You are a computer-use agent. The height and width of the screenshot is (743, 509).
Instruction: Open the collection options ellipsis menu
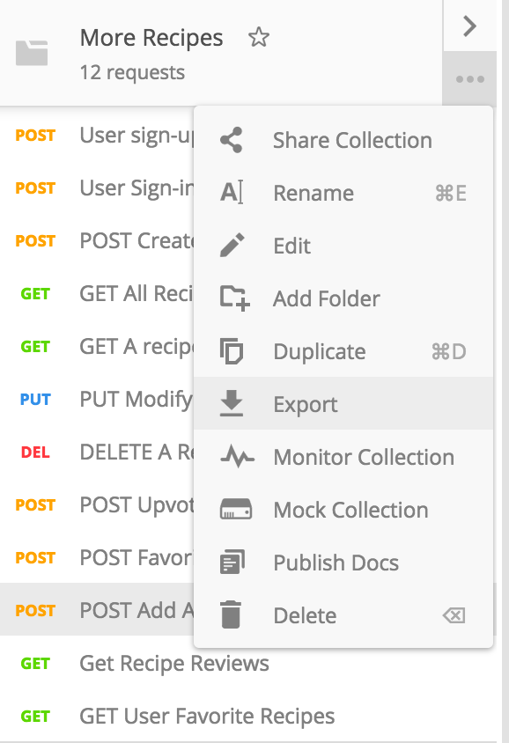pyautogui.click(x=469, y=77)
